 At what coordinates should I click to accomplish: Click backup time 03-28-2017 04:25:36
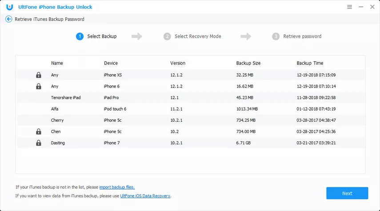(316, 131)
